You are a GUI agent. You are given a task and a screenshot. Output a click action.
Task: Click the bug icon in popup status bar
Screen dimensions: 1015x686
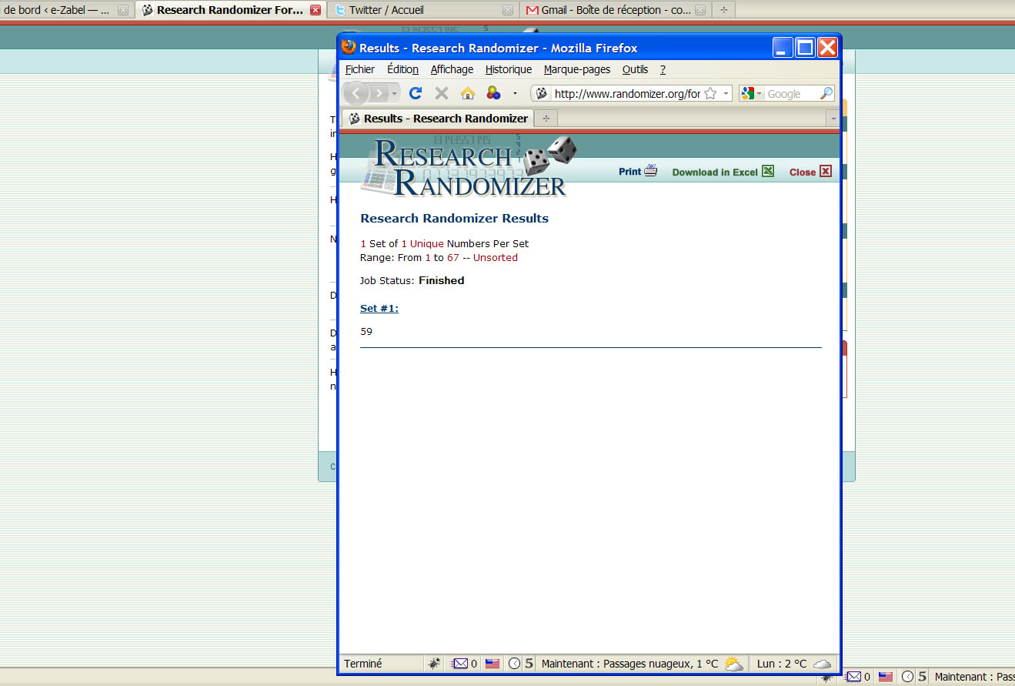[x=435, y=664]
